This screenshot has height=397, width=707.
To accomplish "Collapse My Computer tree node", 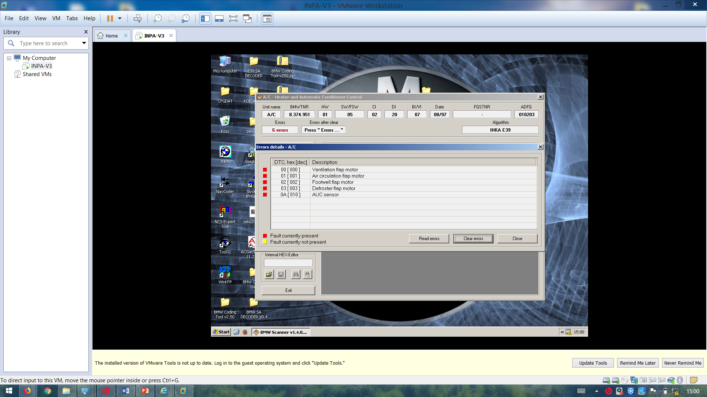I will pos(9,58).
